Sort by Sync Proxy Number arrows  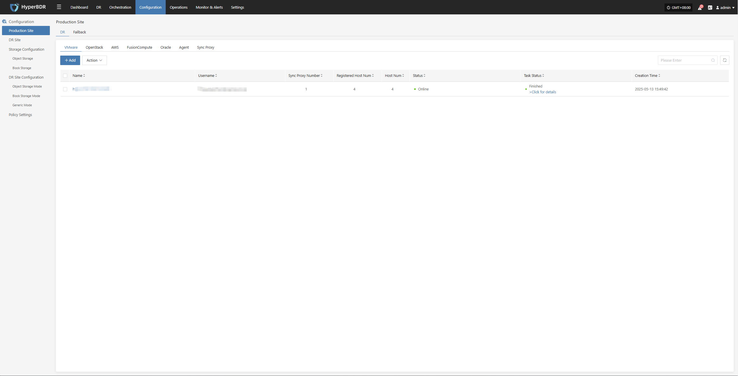tap(322, 75)
